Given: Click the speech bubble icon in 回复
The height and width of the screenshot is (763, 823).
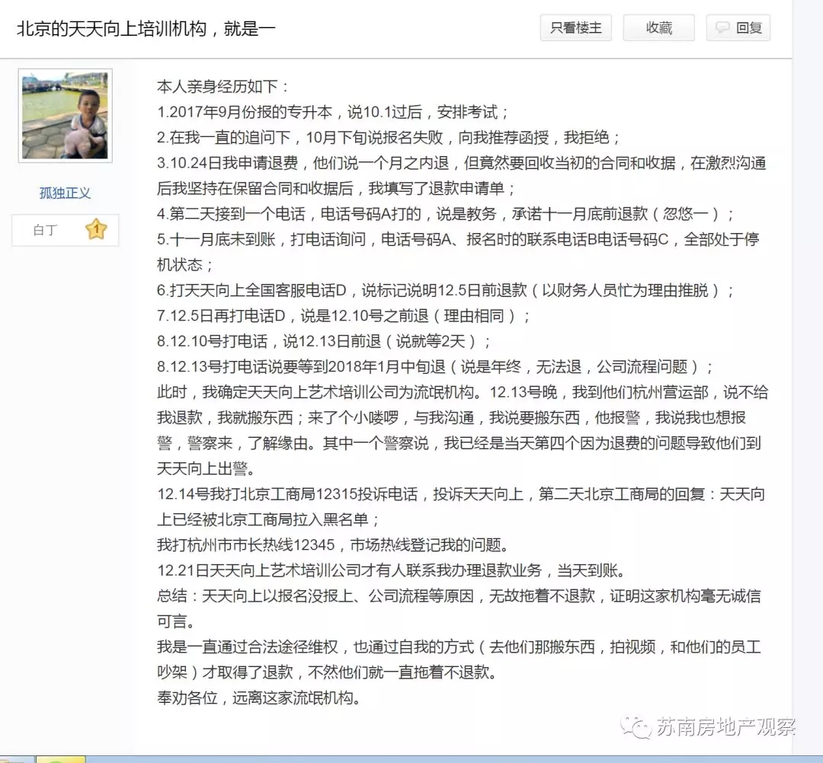Looking at the screenshot, I should (722, 27).
